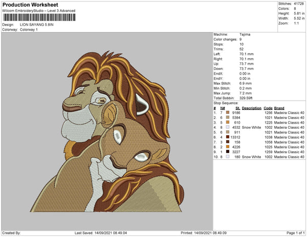Click the Up value '73.7 mm'

click(x=247, y=64)
